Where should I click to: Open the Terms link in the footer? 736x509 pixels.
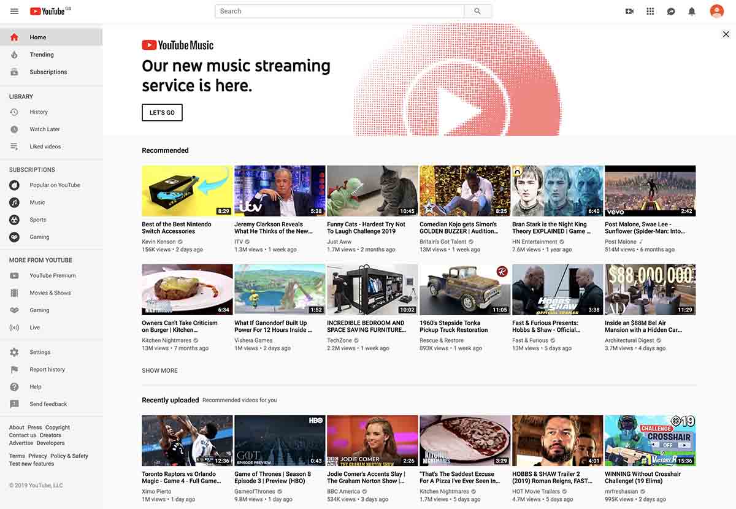tap(17, 456)
